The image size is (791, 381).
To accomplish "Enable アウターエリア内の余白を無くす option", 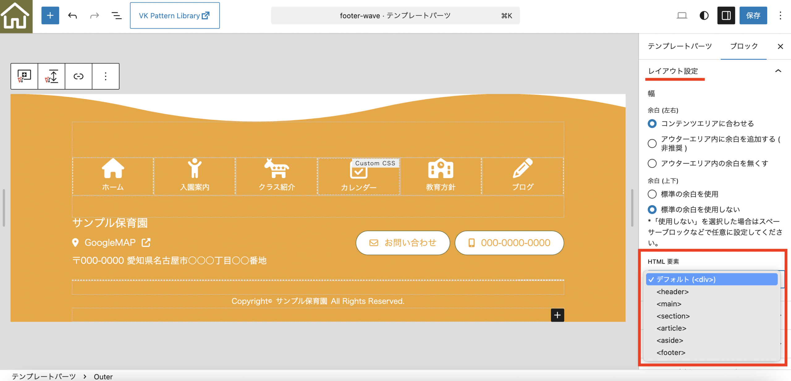I will (x=652, y=163).
